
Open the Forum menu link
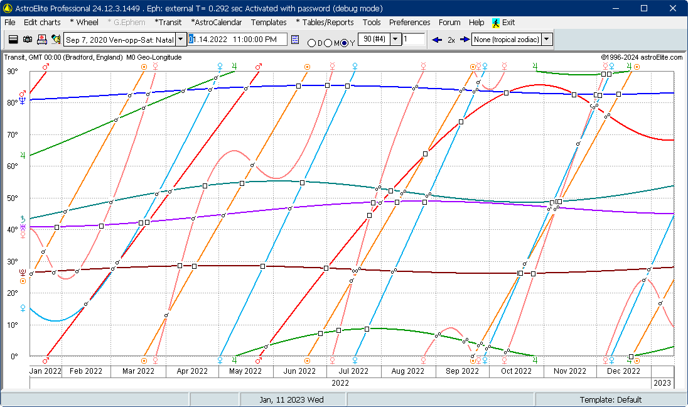coord(449,23)
